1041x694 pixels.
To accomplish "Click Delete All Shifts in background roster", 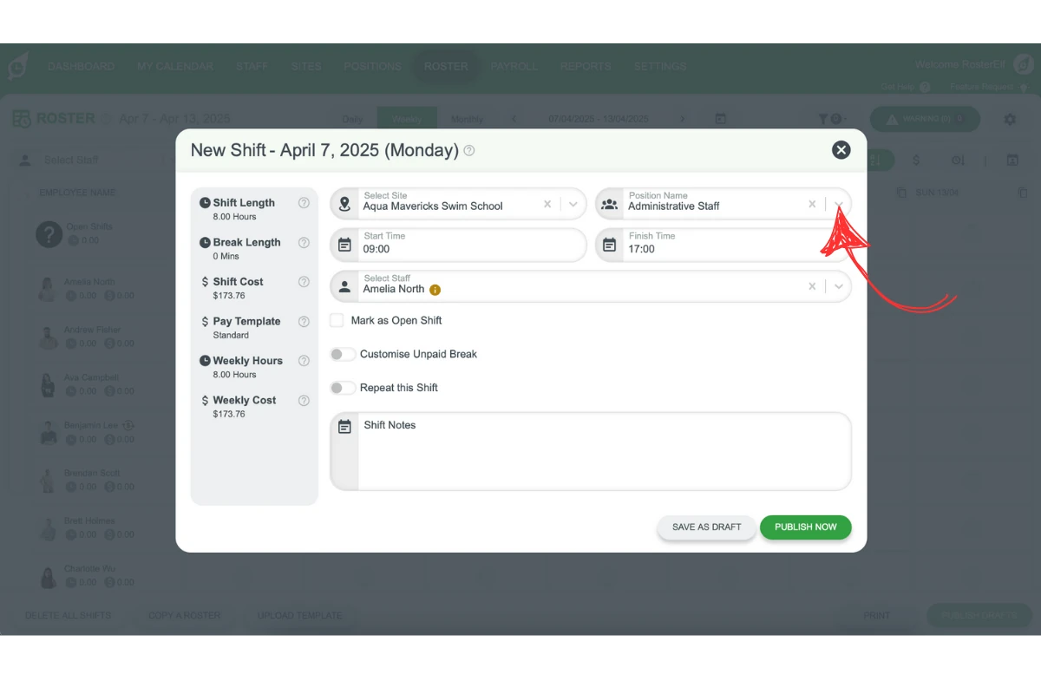I will (69, 616).
